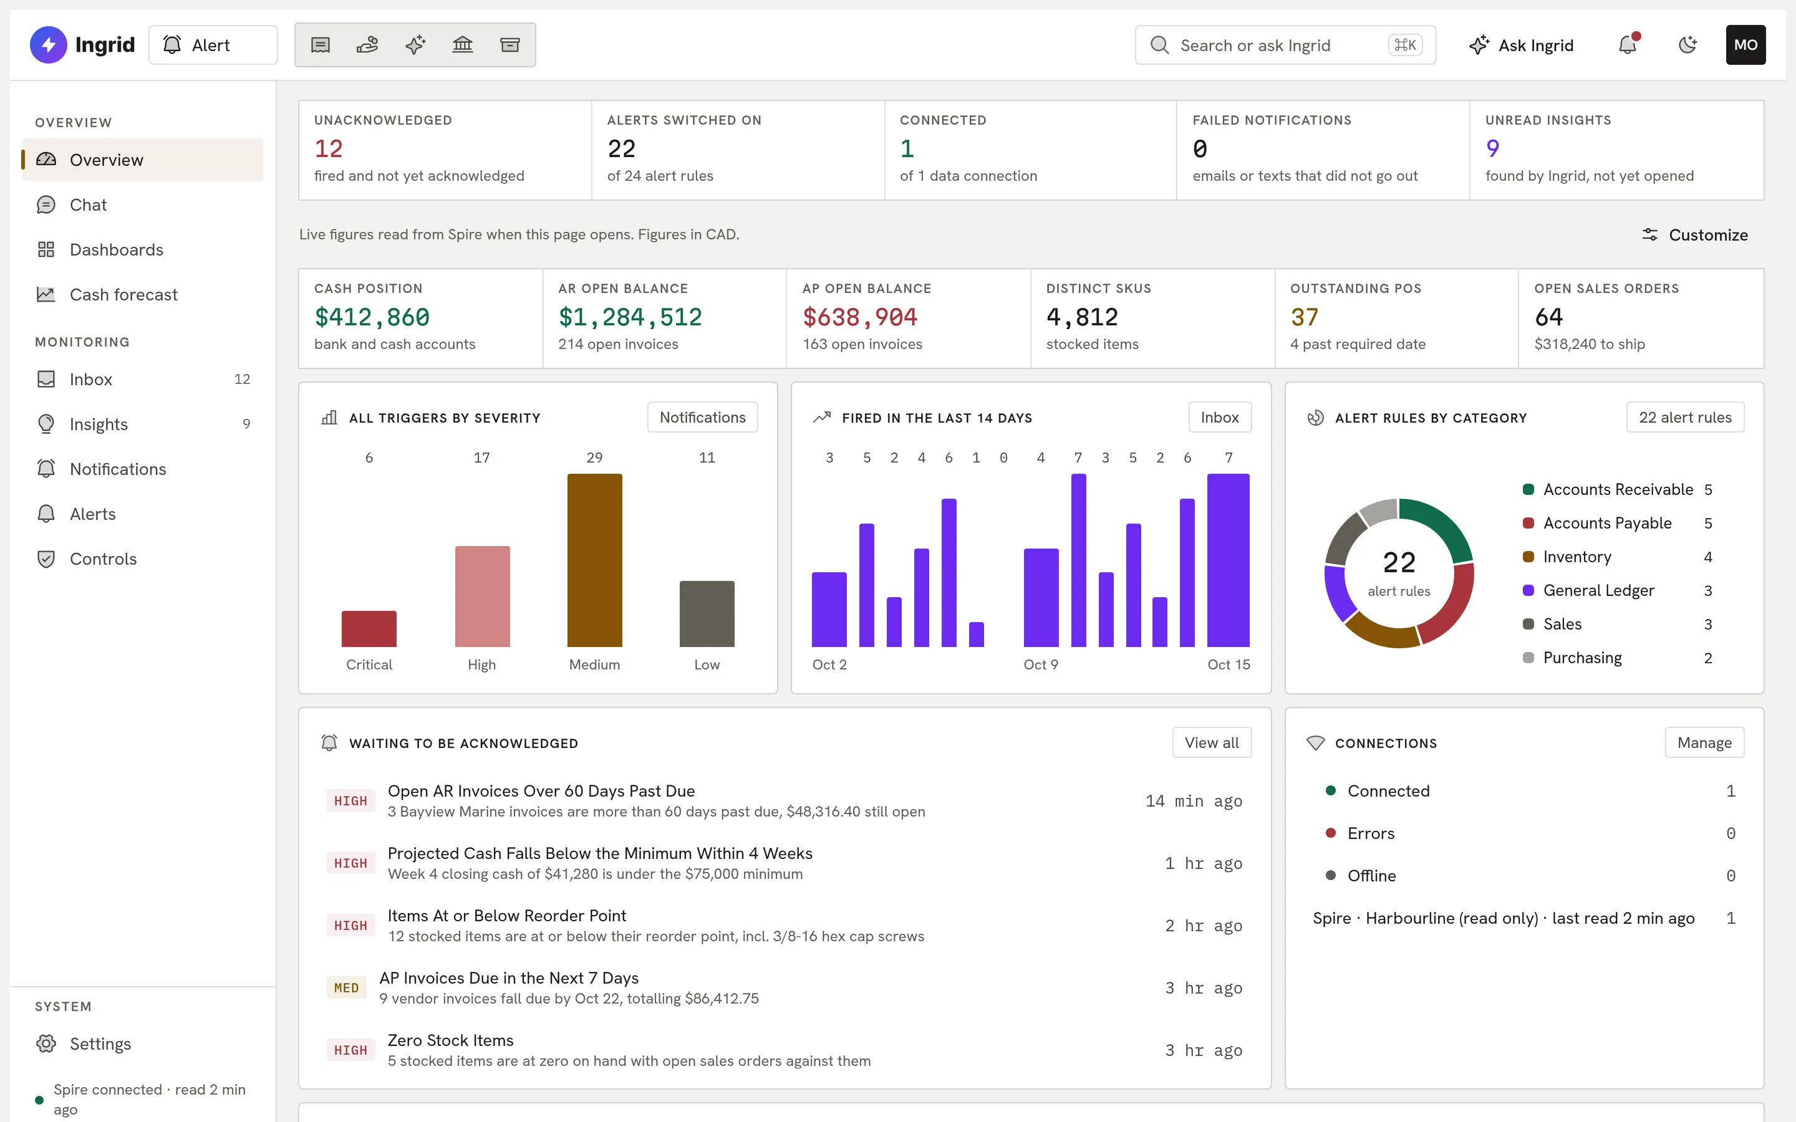The width and height of the screenshot is (1796, 1122).
Task: Click Notifications button on severity chart
Action: coord(702,417)
